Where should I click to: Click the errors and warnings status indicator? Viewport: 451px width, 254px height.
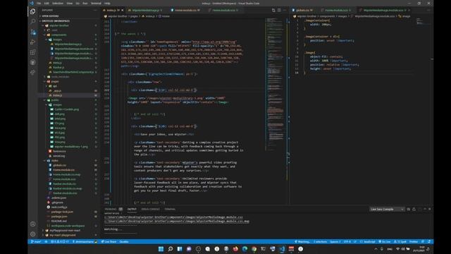pyautogui.click(x=59, y=241)
